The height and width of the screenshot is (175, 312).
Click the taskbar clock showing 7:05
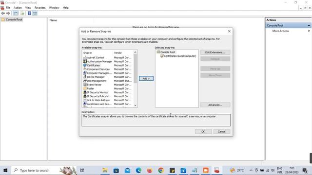(x=292, y=170)
